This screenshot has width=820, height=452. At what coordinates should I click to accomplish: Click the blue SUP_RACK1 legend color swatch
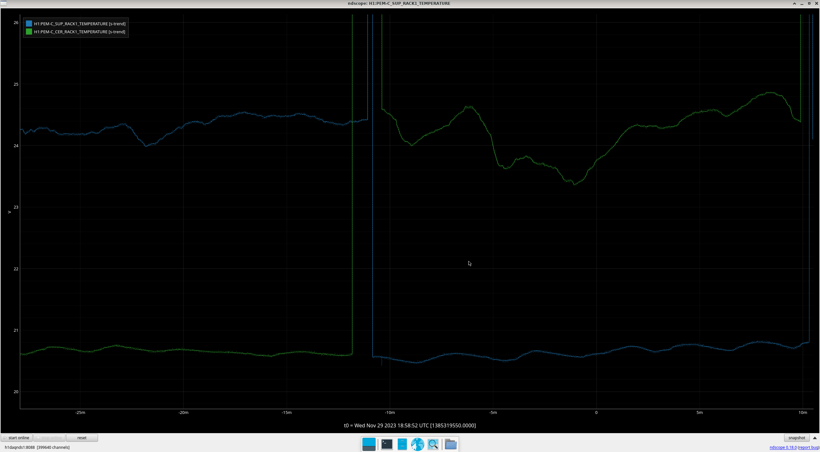click(x=29, y=24)
